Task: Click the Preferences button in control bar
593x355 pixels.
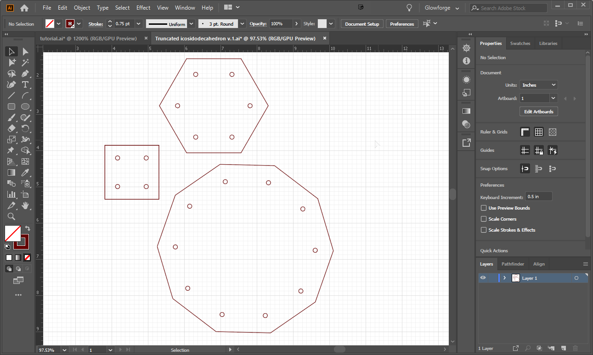Action: [402, 24]
